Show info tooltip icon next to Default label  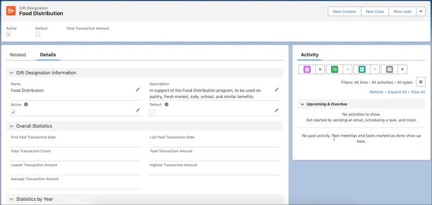166,105
